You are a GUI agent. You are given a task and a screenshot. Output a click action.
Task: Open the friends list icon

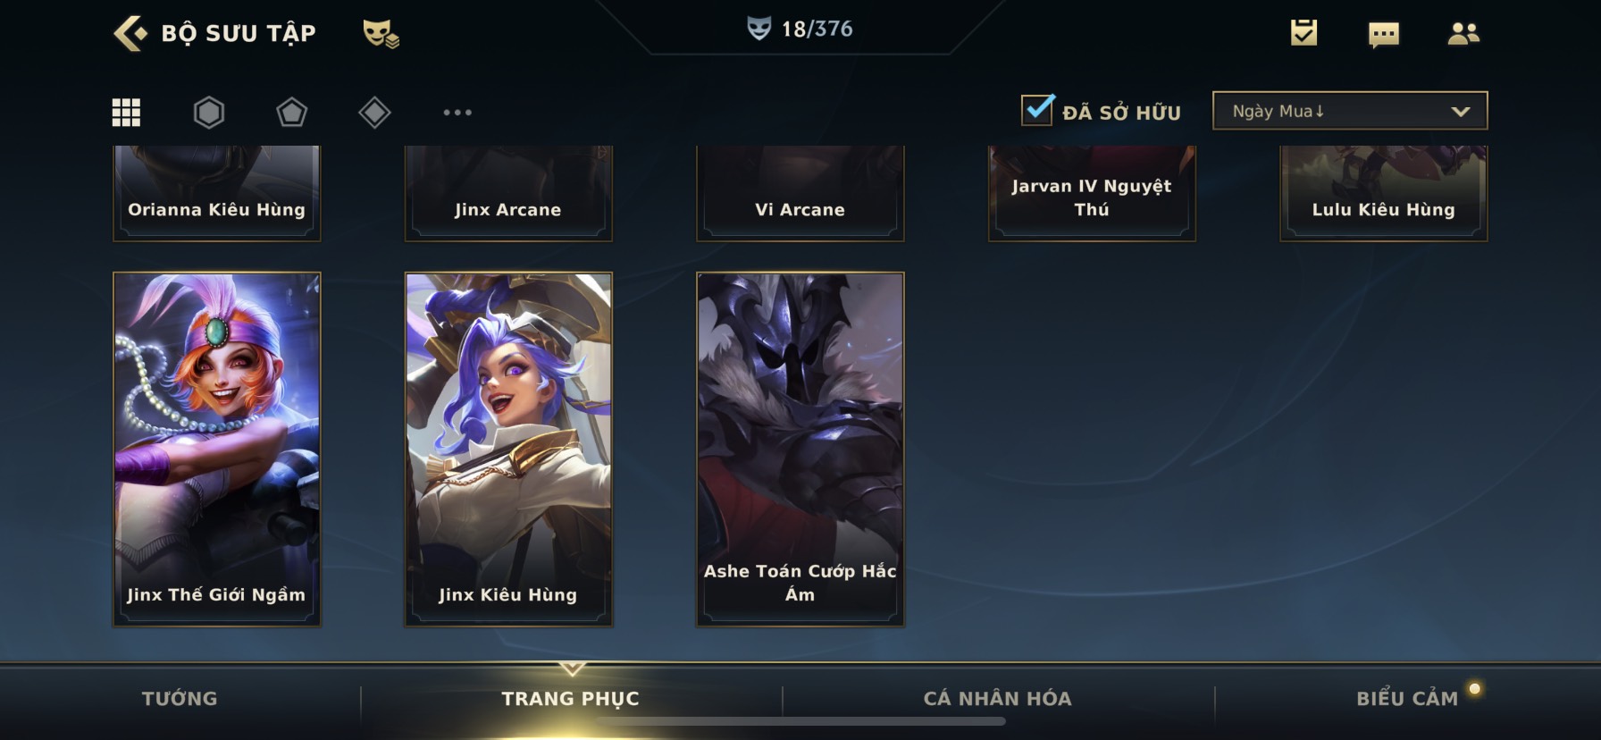pyautogui.click(x=1463, y=34)
